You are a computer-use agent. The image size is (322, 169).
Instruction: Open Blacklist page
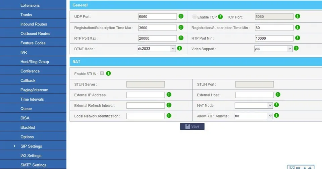coord(28,127)
